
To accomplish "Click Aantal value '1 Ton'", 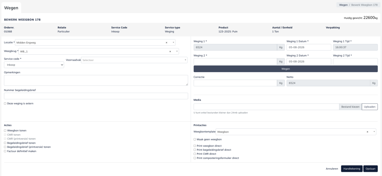I will [x=276, y=32].
